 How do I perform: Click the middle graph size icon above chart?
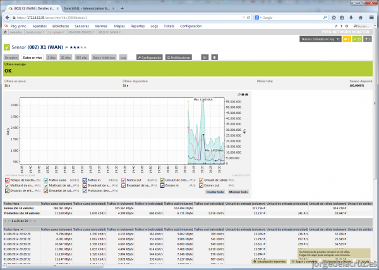[x=243, y=95]
